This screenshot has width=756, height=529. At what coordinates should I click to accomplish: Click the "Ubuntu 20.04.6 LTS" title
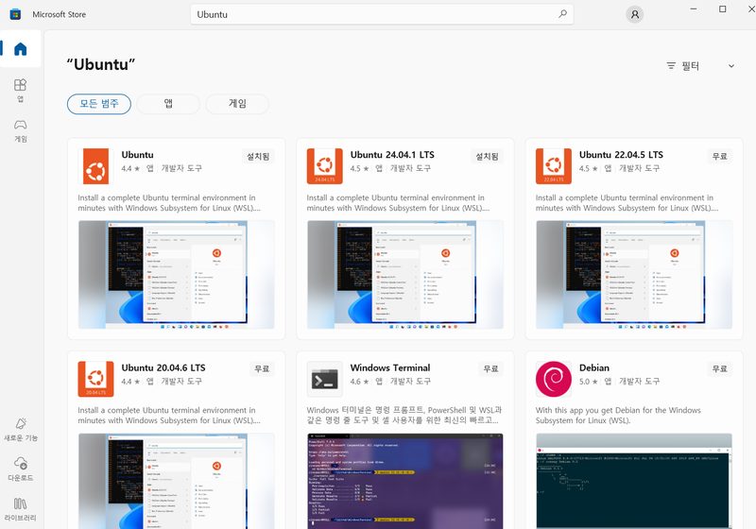(x=163, y=367)
